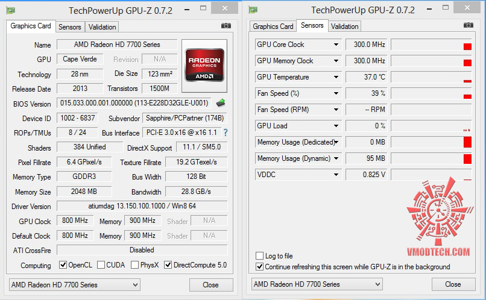Open Validation tab in right window
The image size is (486, 300).
344,27
